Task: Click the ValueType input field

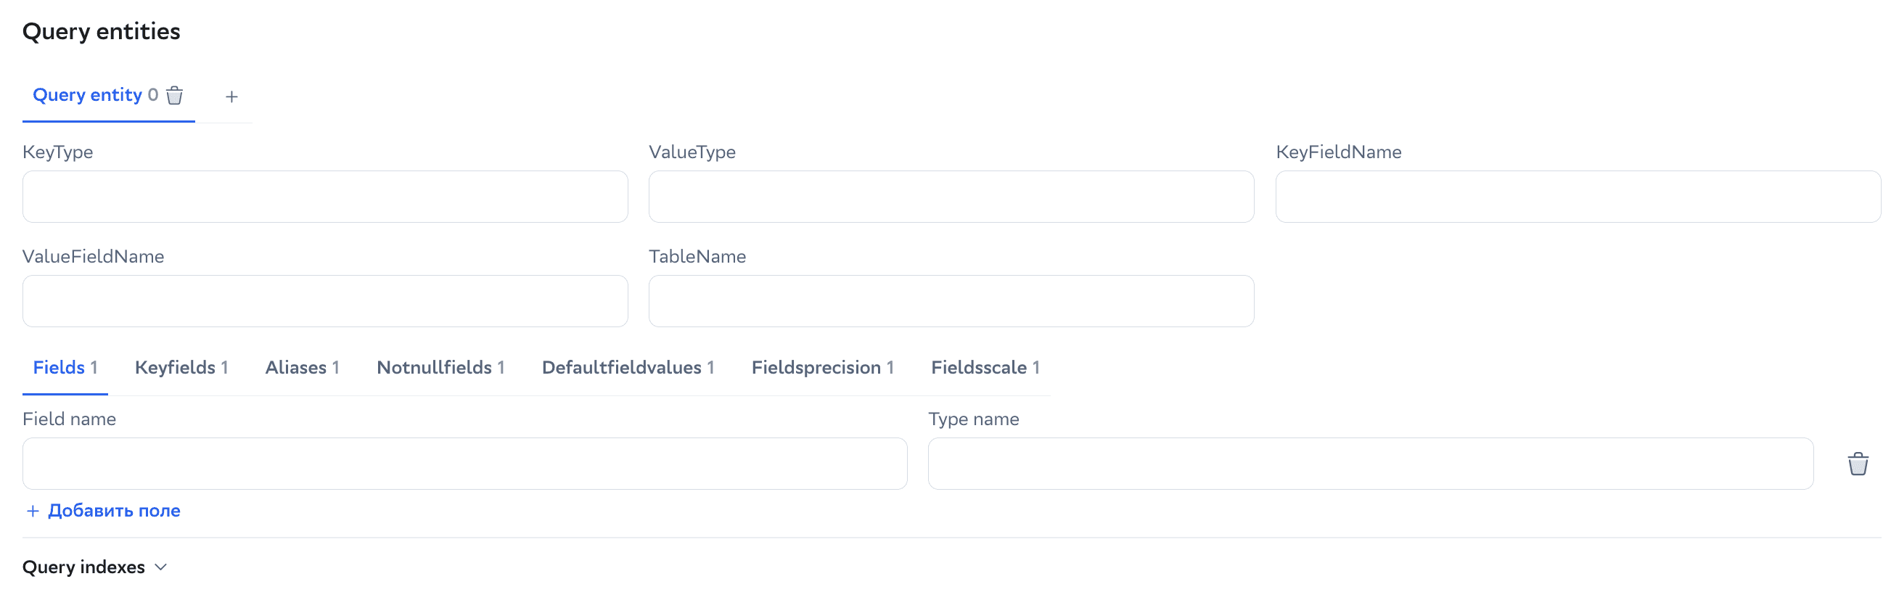Action: pos(951,196)
